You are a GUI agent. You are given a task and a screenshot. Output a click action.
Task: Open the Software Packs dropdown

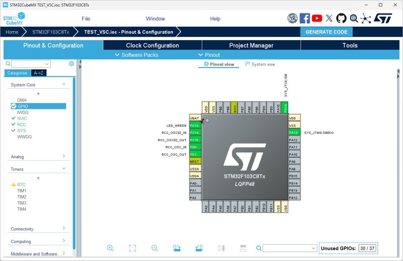click(x=136, y=55)
